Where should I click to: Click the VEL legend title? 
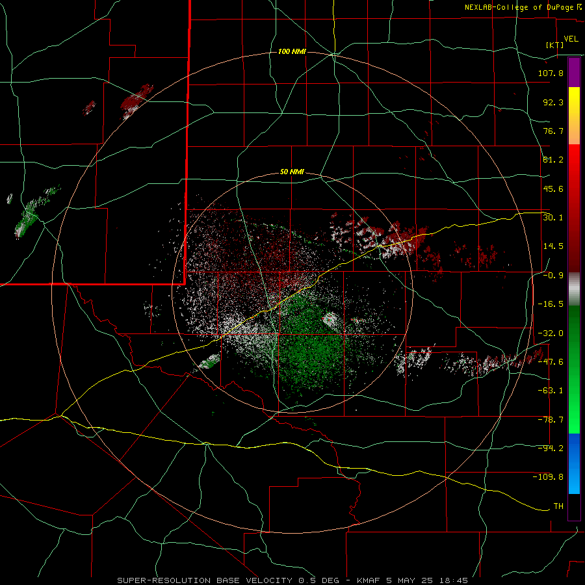(x=571, y=38)
